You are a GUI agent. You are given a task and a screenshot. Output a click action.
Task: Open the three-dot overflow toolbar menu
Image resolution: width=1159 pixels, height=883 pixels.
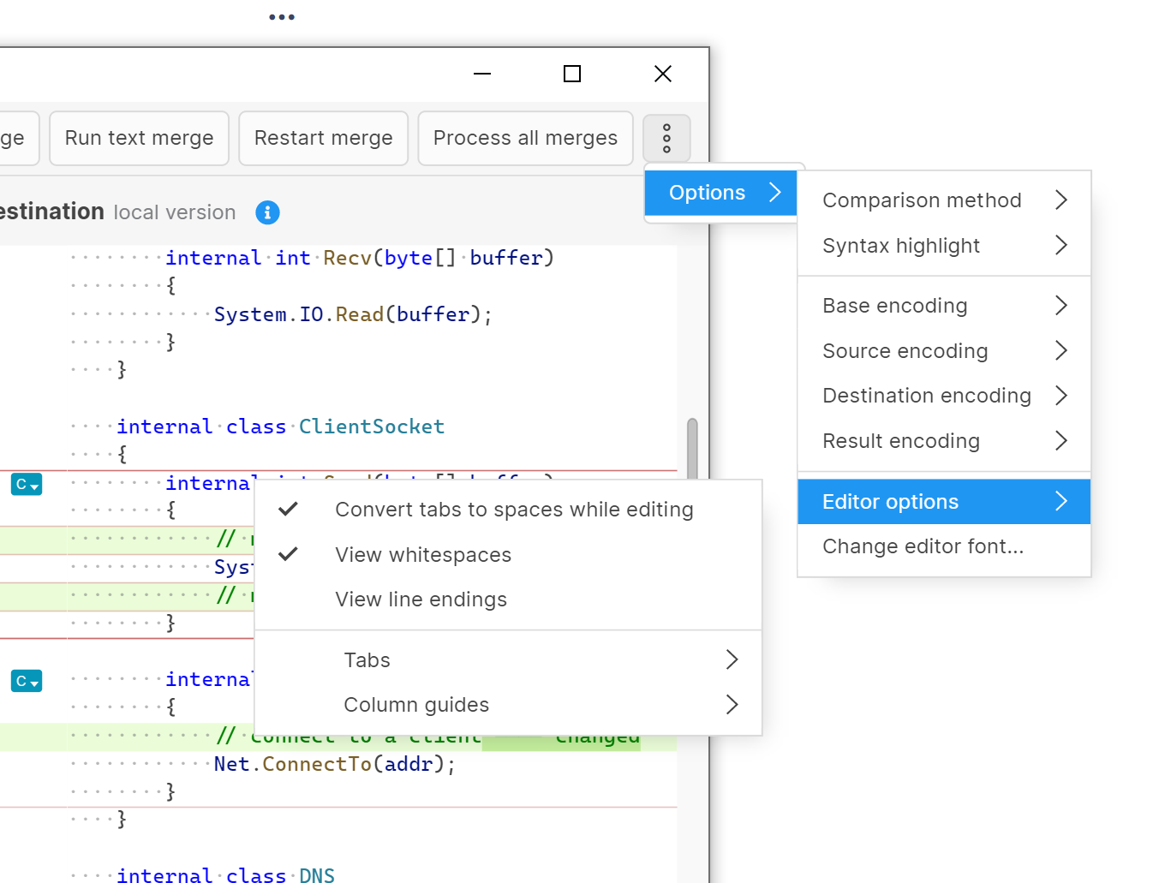(x=666, y=138)
